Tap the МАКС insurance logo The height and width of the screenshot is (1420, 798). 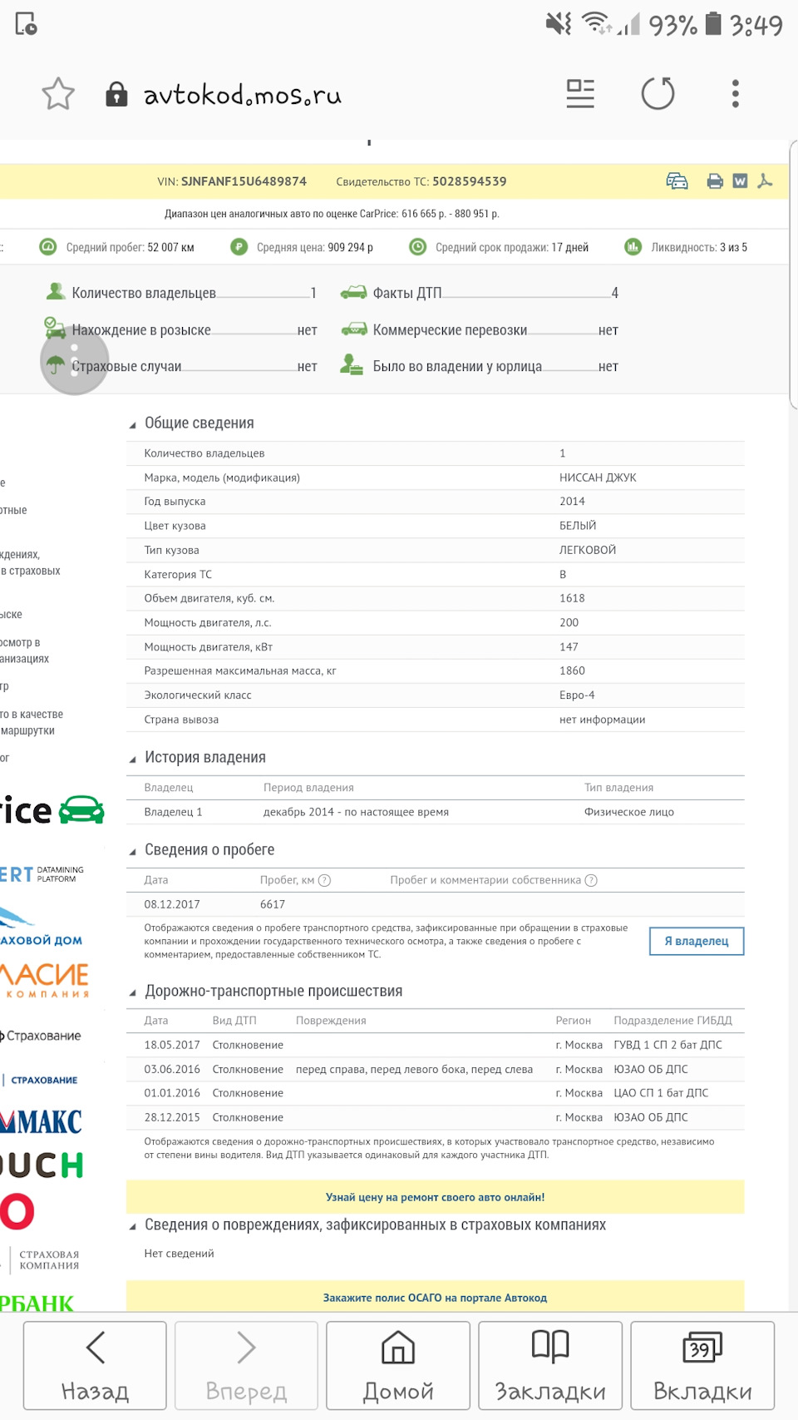click(42, 1121)
